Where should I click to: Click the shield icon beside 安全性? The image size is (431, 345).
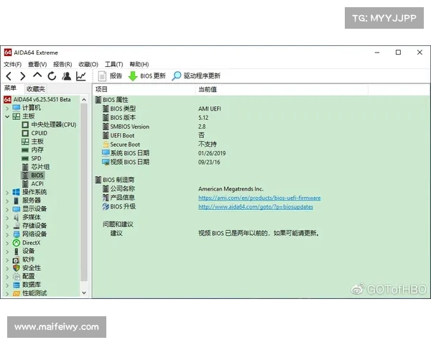17,268
